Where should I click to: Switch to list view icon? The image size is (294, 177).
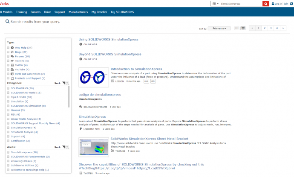coord(243,28)
